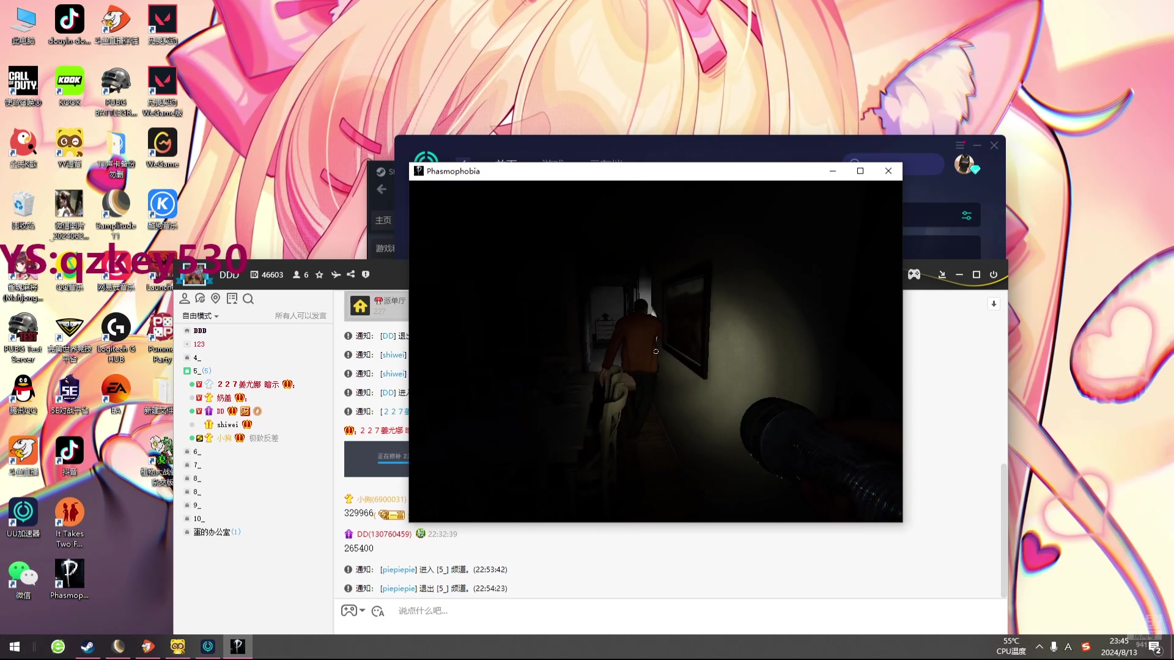Expand the 自由模式 mode dropdown

[x=201, y=316]
